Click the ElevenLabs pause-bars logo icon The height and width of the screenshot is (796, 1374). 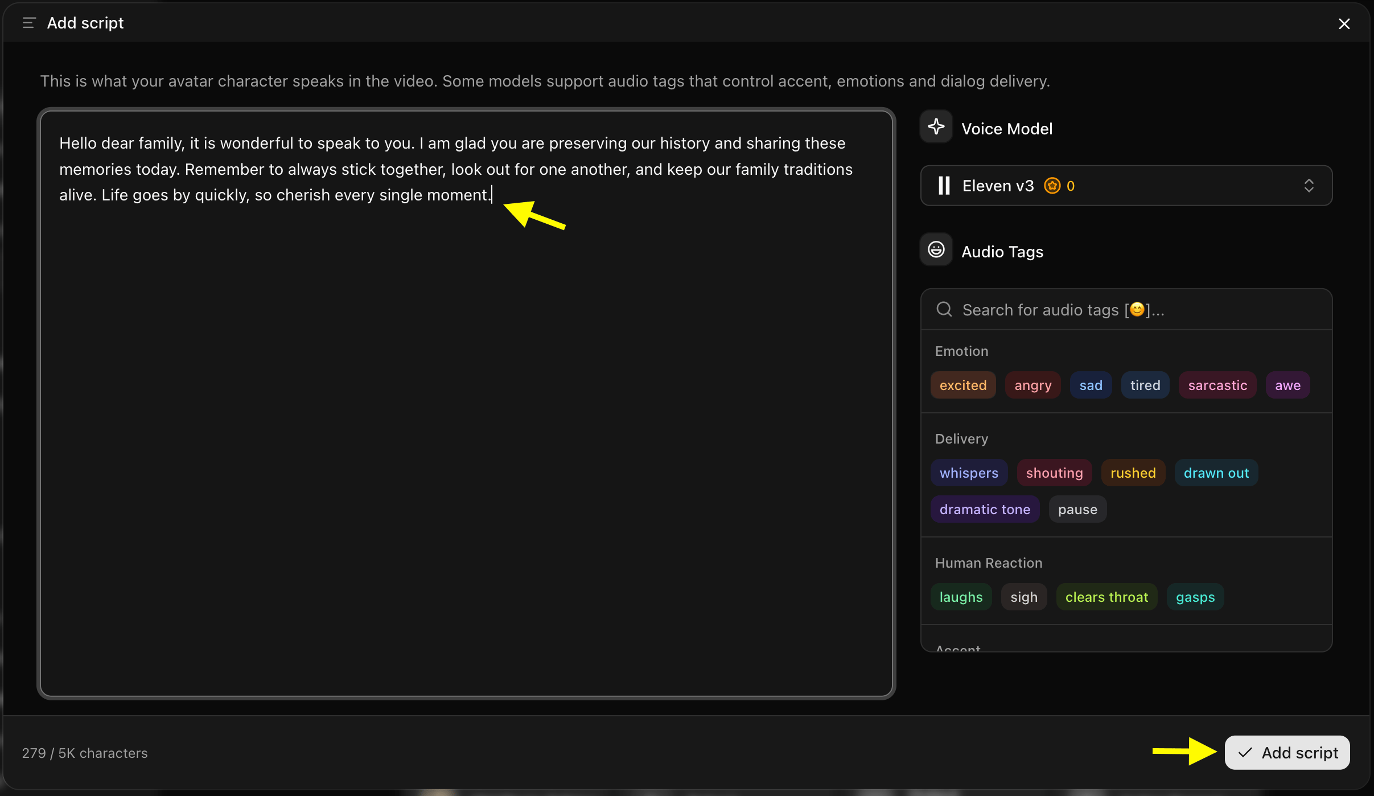pos(944,186)
